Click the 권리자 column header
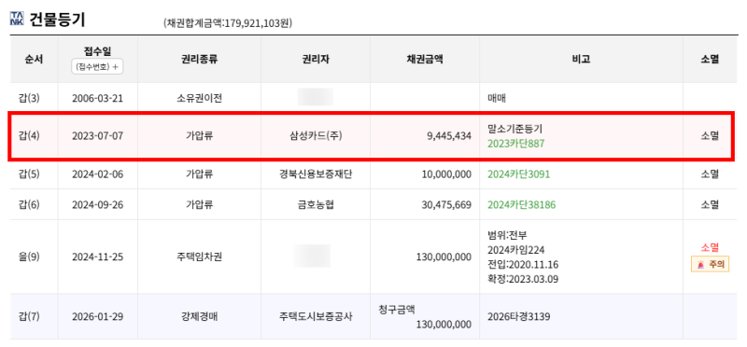This screenshot has height=347, width=747. 316,60
